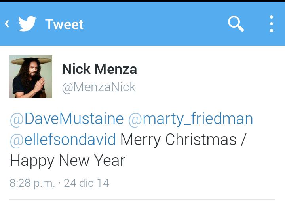Select the Nick Menza display name
285x203 pixels.
coord(99,69)
